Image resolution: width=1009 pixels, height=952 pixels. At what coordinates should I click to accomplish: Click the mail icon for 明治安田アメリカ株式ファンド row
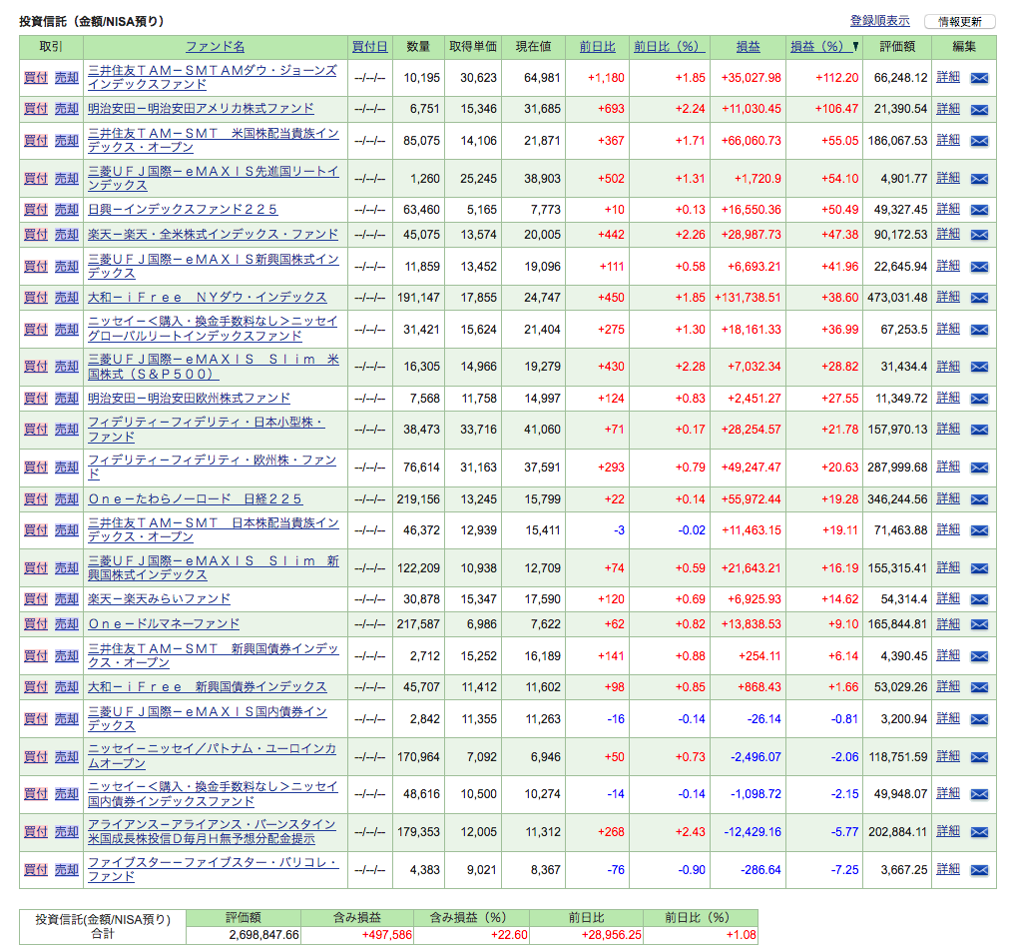tap(979, 110)
